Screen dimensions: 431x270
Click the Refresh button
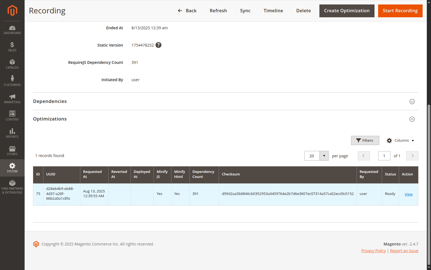pos(218,11)
